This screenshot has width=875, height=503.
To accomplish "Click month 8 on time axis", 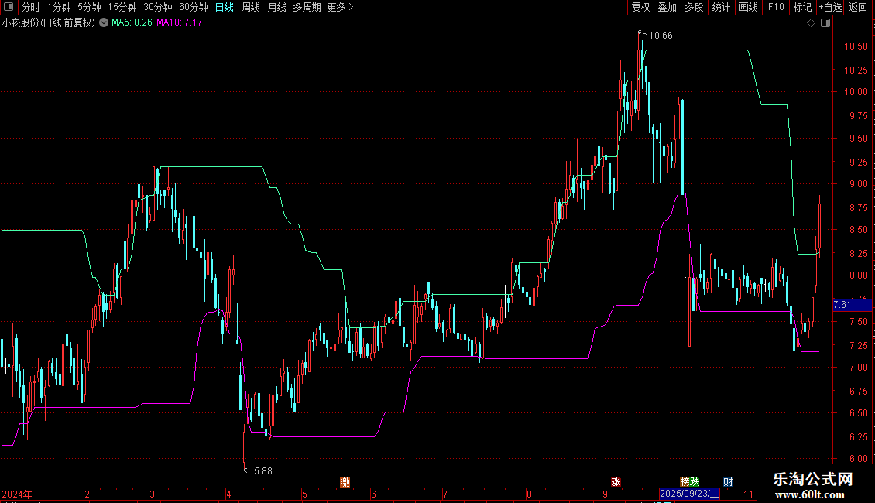I will point(529,494).
